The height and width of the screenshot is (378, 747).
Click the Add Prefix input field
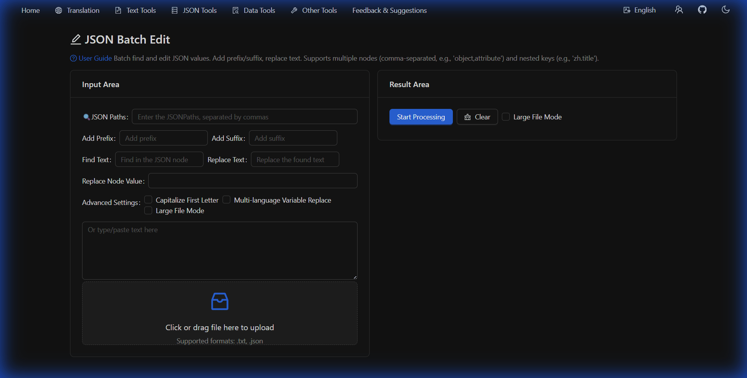(x=163, y=138)
